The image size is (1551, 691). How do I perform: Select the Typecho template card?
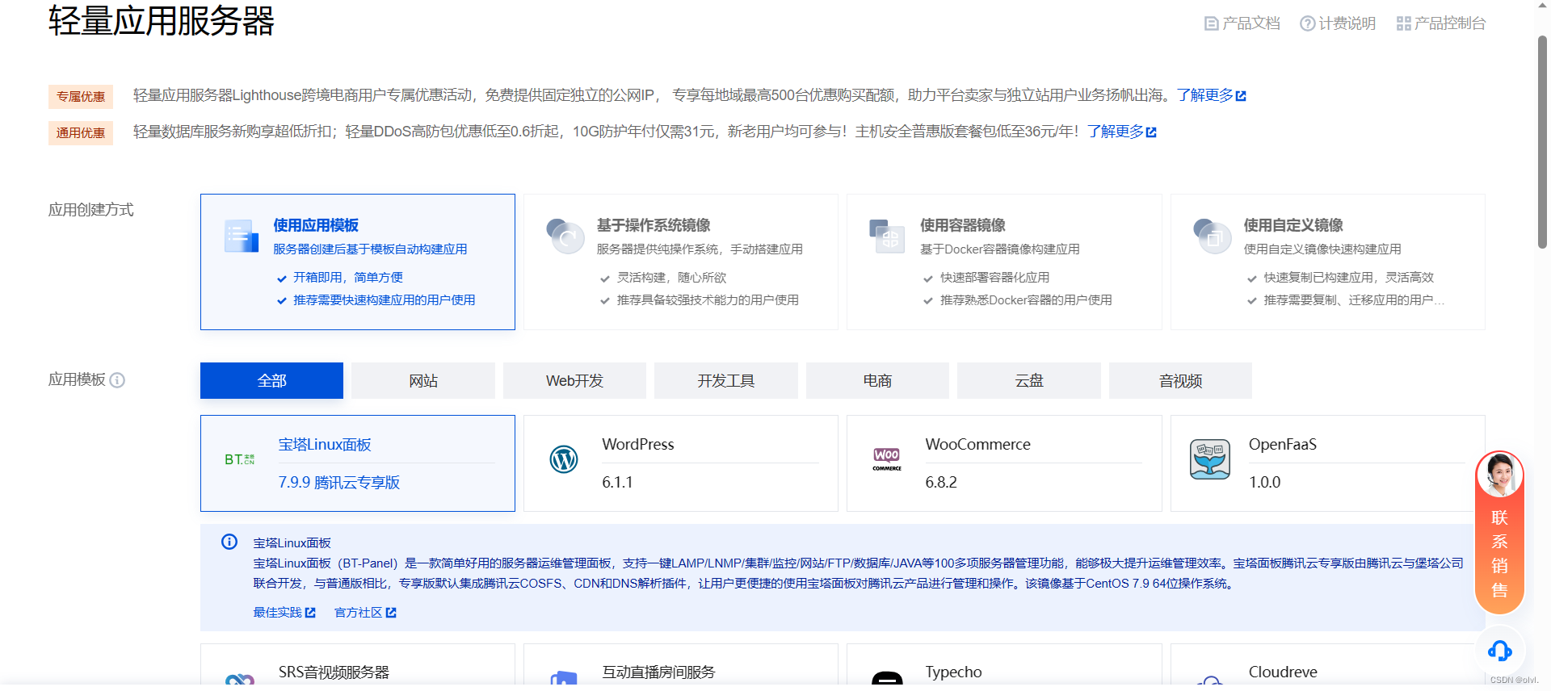click(x=1004, y=664)
